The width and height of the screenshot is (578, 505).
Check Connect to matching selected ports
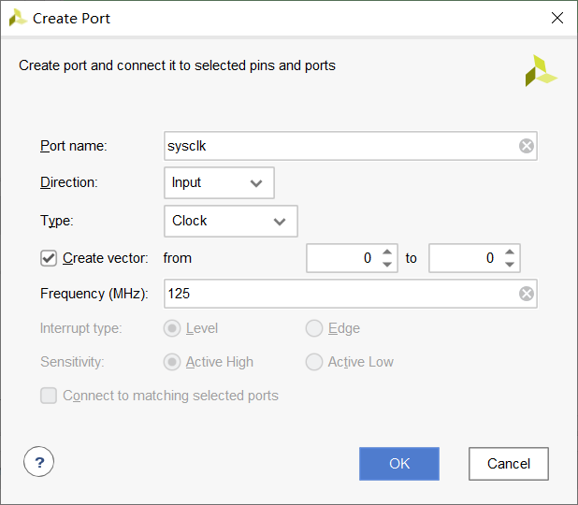[49, 396]
